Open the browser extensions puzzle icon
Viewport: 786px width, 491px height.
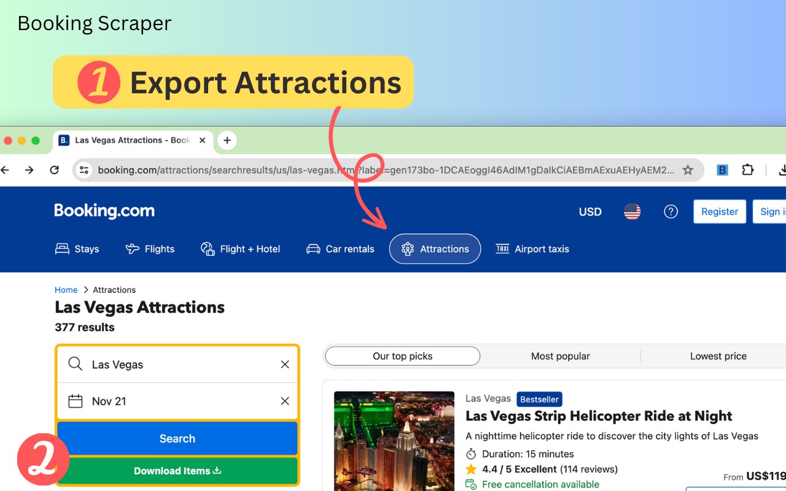(x=747, y=170)
